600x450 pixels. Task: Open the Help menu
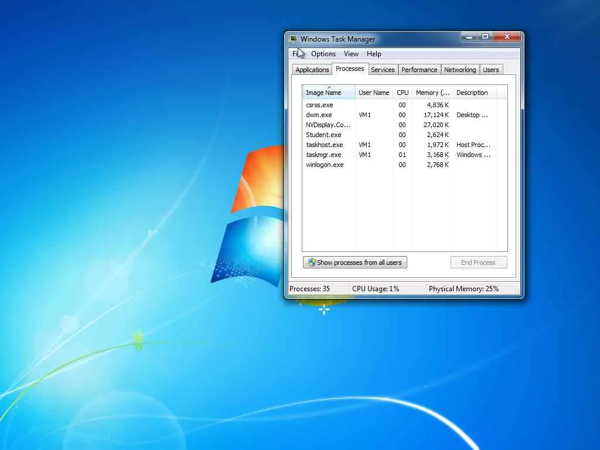(374, 54)
